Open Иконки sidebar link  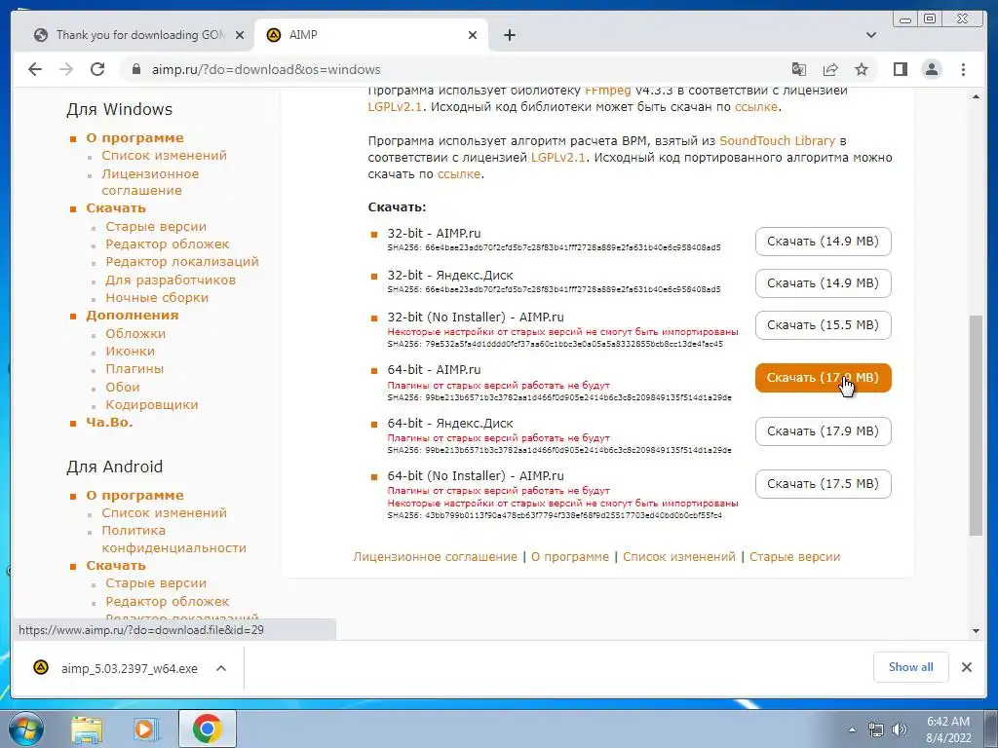click(x=130, y=351)
